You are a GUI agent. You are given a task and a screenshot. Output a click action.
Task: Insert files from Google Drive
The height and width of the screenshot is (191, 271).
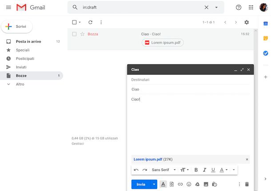point(197,184)
